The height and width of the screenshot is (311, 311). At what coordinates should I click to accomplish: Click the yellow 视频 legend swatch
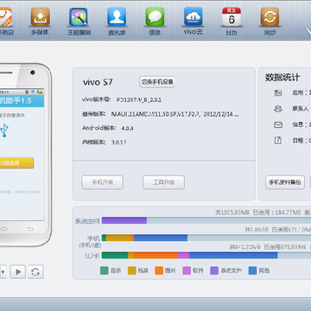(x=132, y=270)
